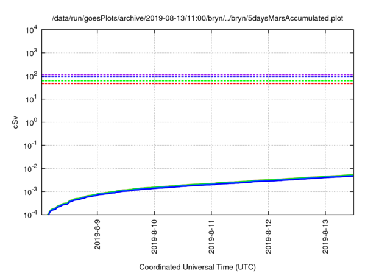Click the red dashed threshold line
The height and width of the screenshot is (273, 390).
point(197,83)
